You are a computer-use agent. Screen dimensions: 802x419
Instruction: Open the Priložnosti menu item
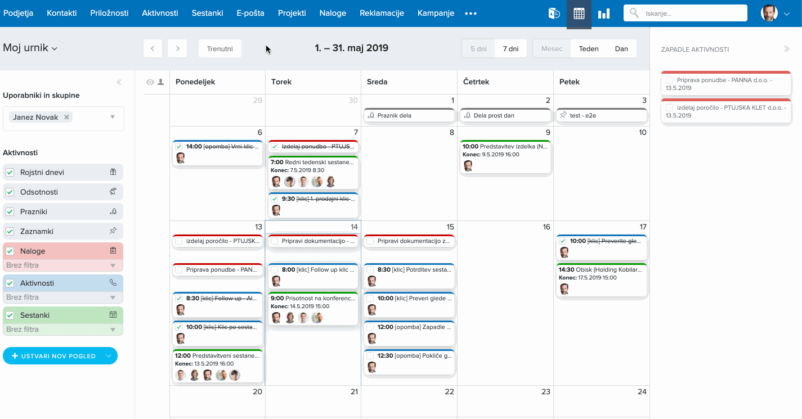109,13
